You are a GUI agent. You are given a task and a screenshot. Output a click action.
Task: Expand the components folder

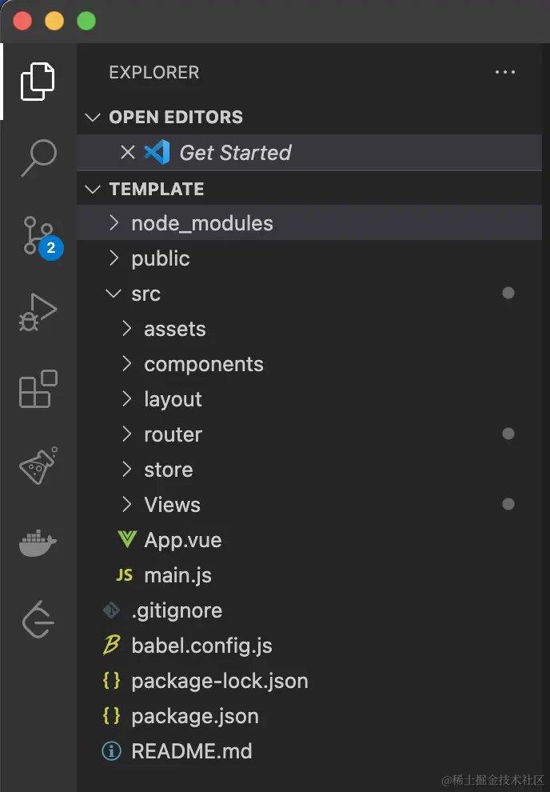coord(203,364)
